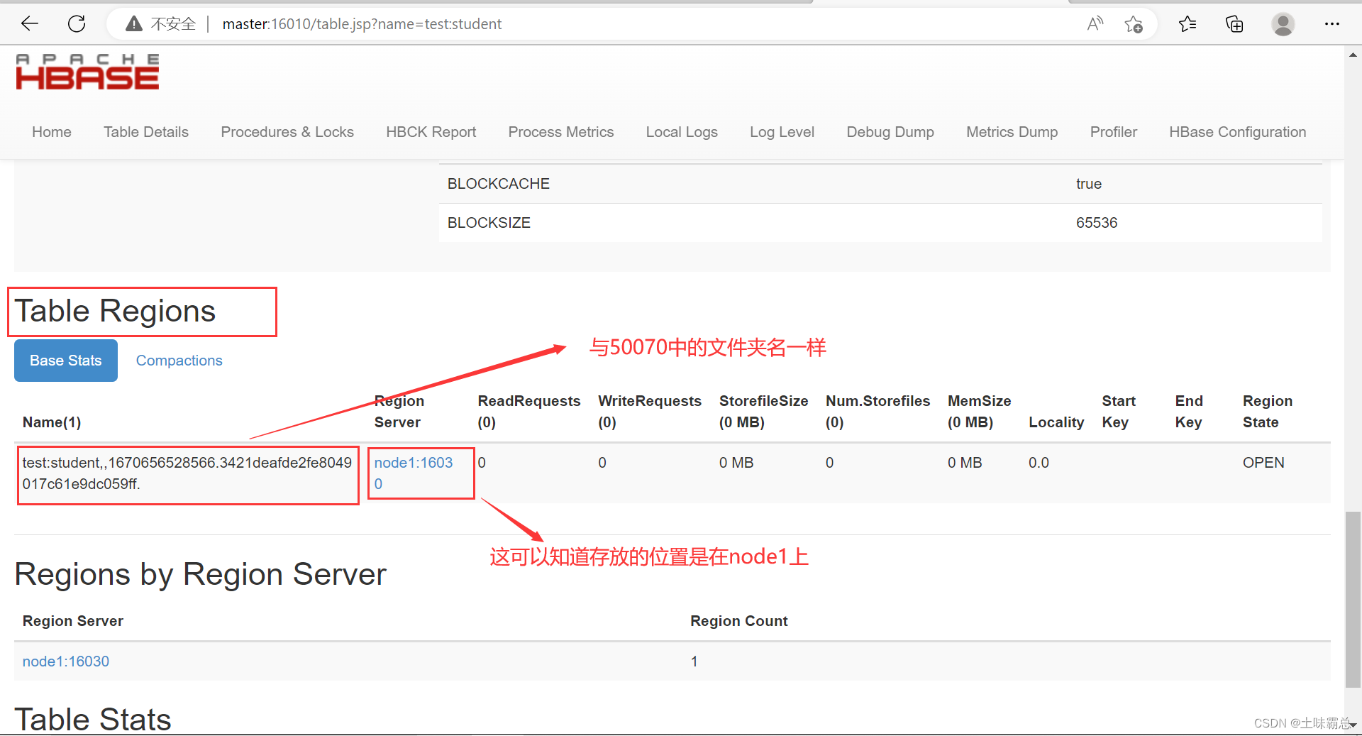Viewport: 1362px width, 736px height.
Task: Navigate to Table Details
Action: pyautogui.click(x=146, y=132)
